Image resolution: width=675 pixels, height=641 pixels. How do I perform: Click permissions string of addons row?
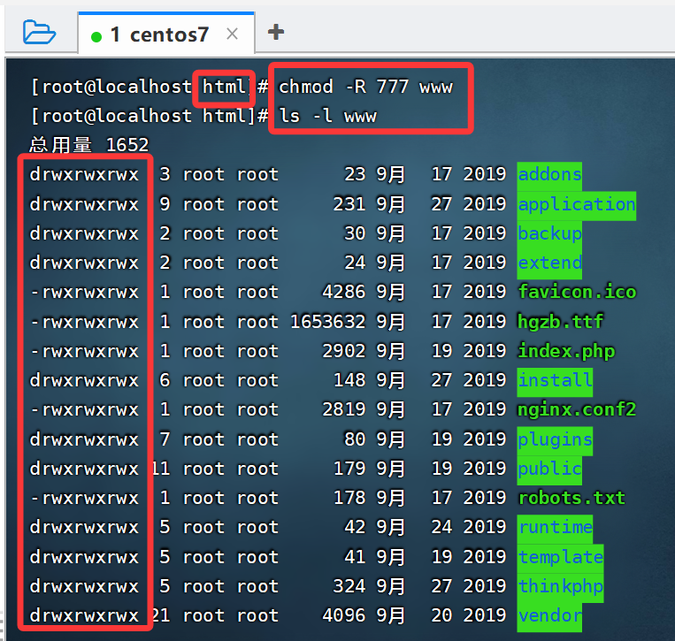(84, 175)
